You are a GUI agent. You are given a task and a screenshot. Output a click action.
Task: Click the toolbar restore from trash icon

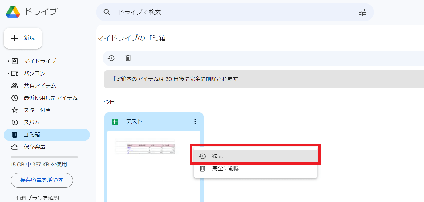coord(111,58)
